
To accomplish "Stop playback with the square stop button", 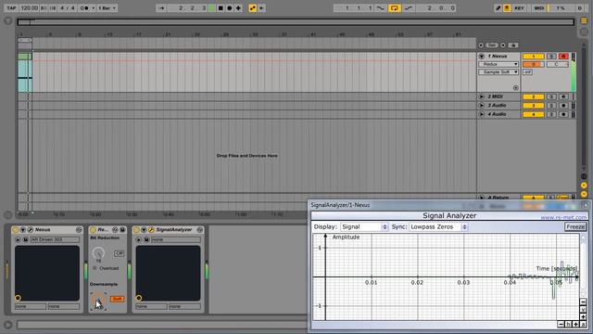I will 221,8.
